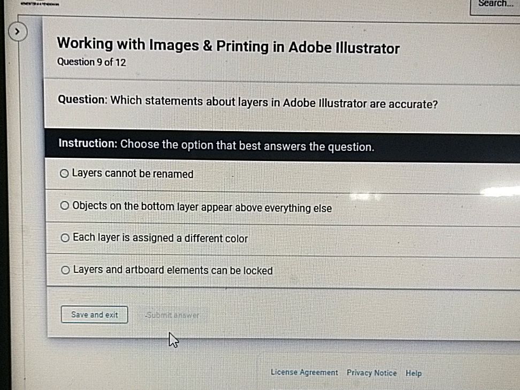Click the 'Question 9 of 12' progress text
The height and width of the screenshot is (390, 520).
pos(91,62)
